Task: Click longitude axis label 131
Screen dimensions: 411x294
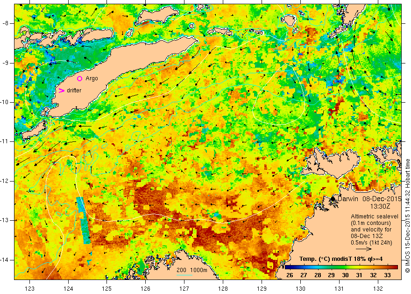Action: click(x=339, y=289)
